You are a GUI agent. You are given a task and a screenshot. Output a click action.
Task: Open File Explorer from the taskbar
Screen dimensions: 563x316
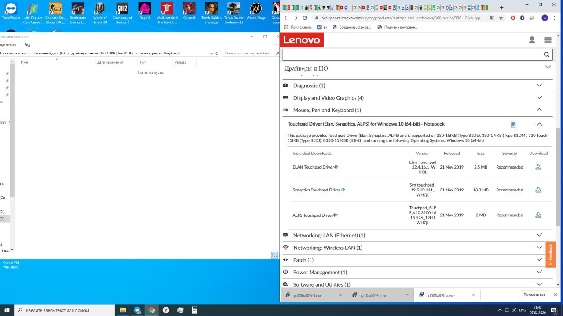pos(123,310)
